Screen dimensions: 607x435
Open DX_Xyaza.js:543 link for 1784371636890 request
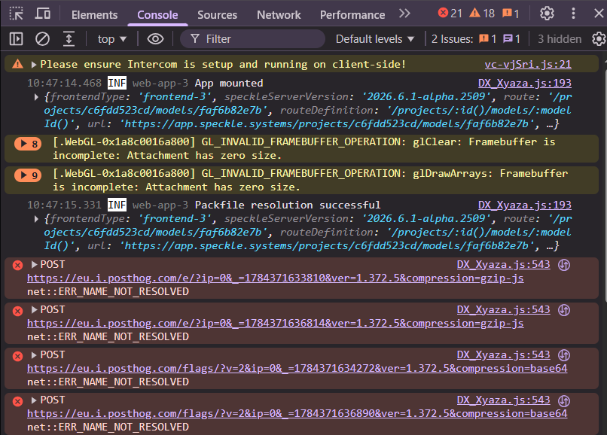pos(503,400)
